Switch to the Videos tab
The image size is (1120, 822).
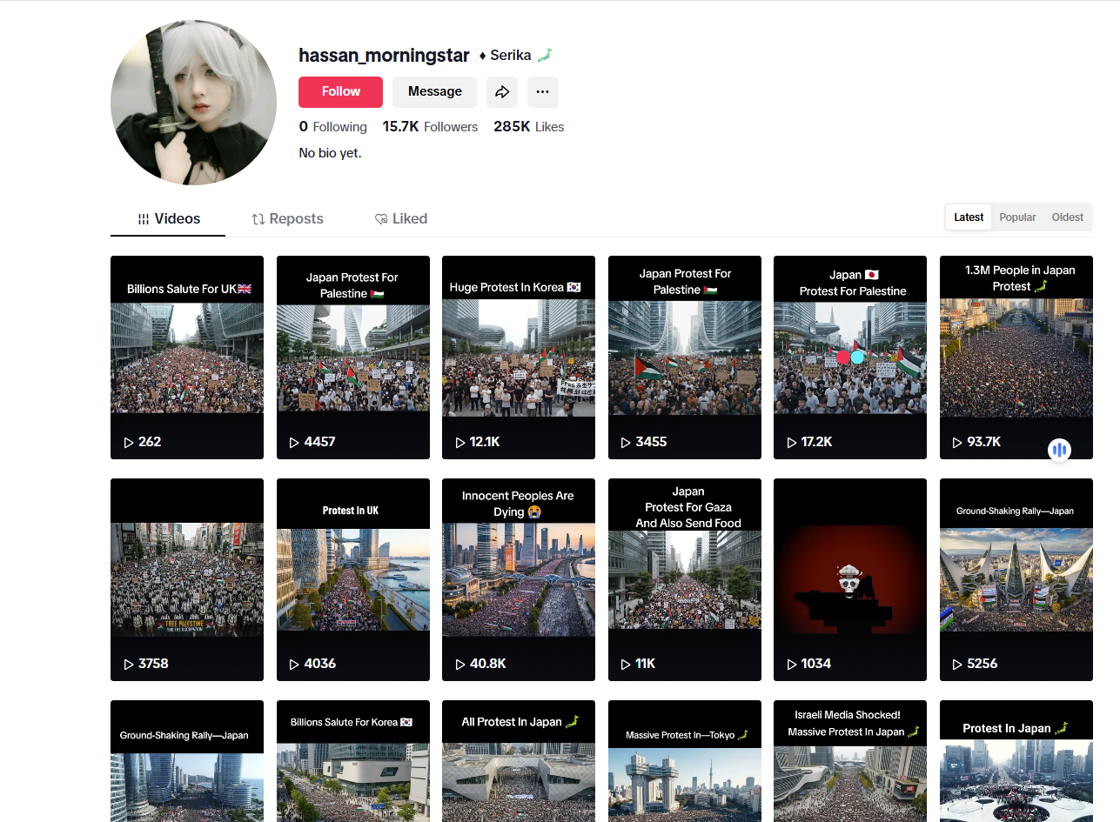[168, 219]
